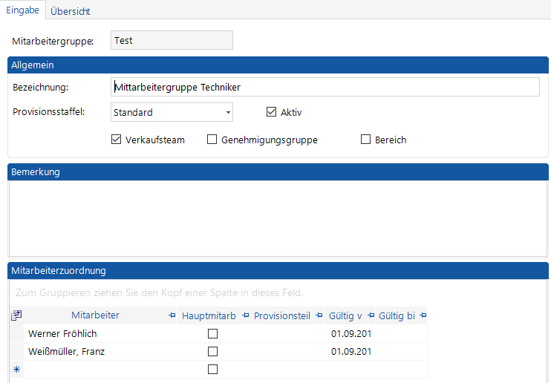Select the Eingabe tab
Viewport: 551px width, 383px height.
[x=22, y=10]
